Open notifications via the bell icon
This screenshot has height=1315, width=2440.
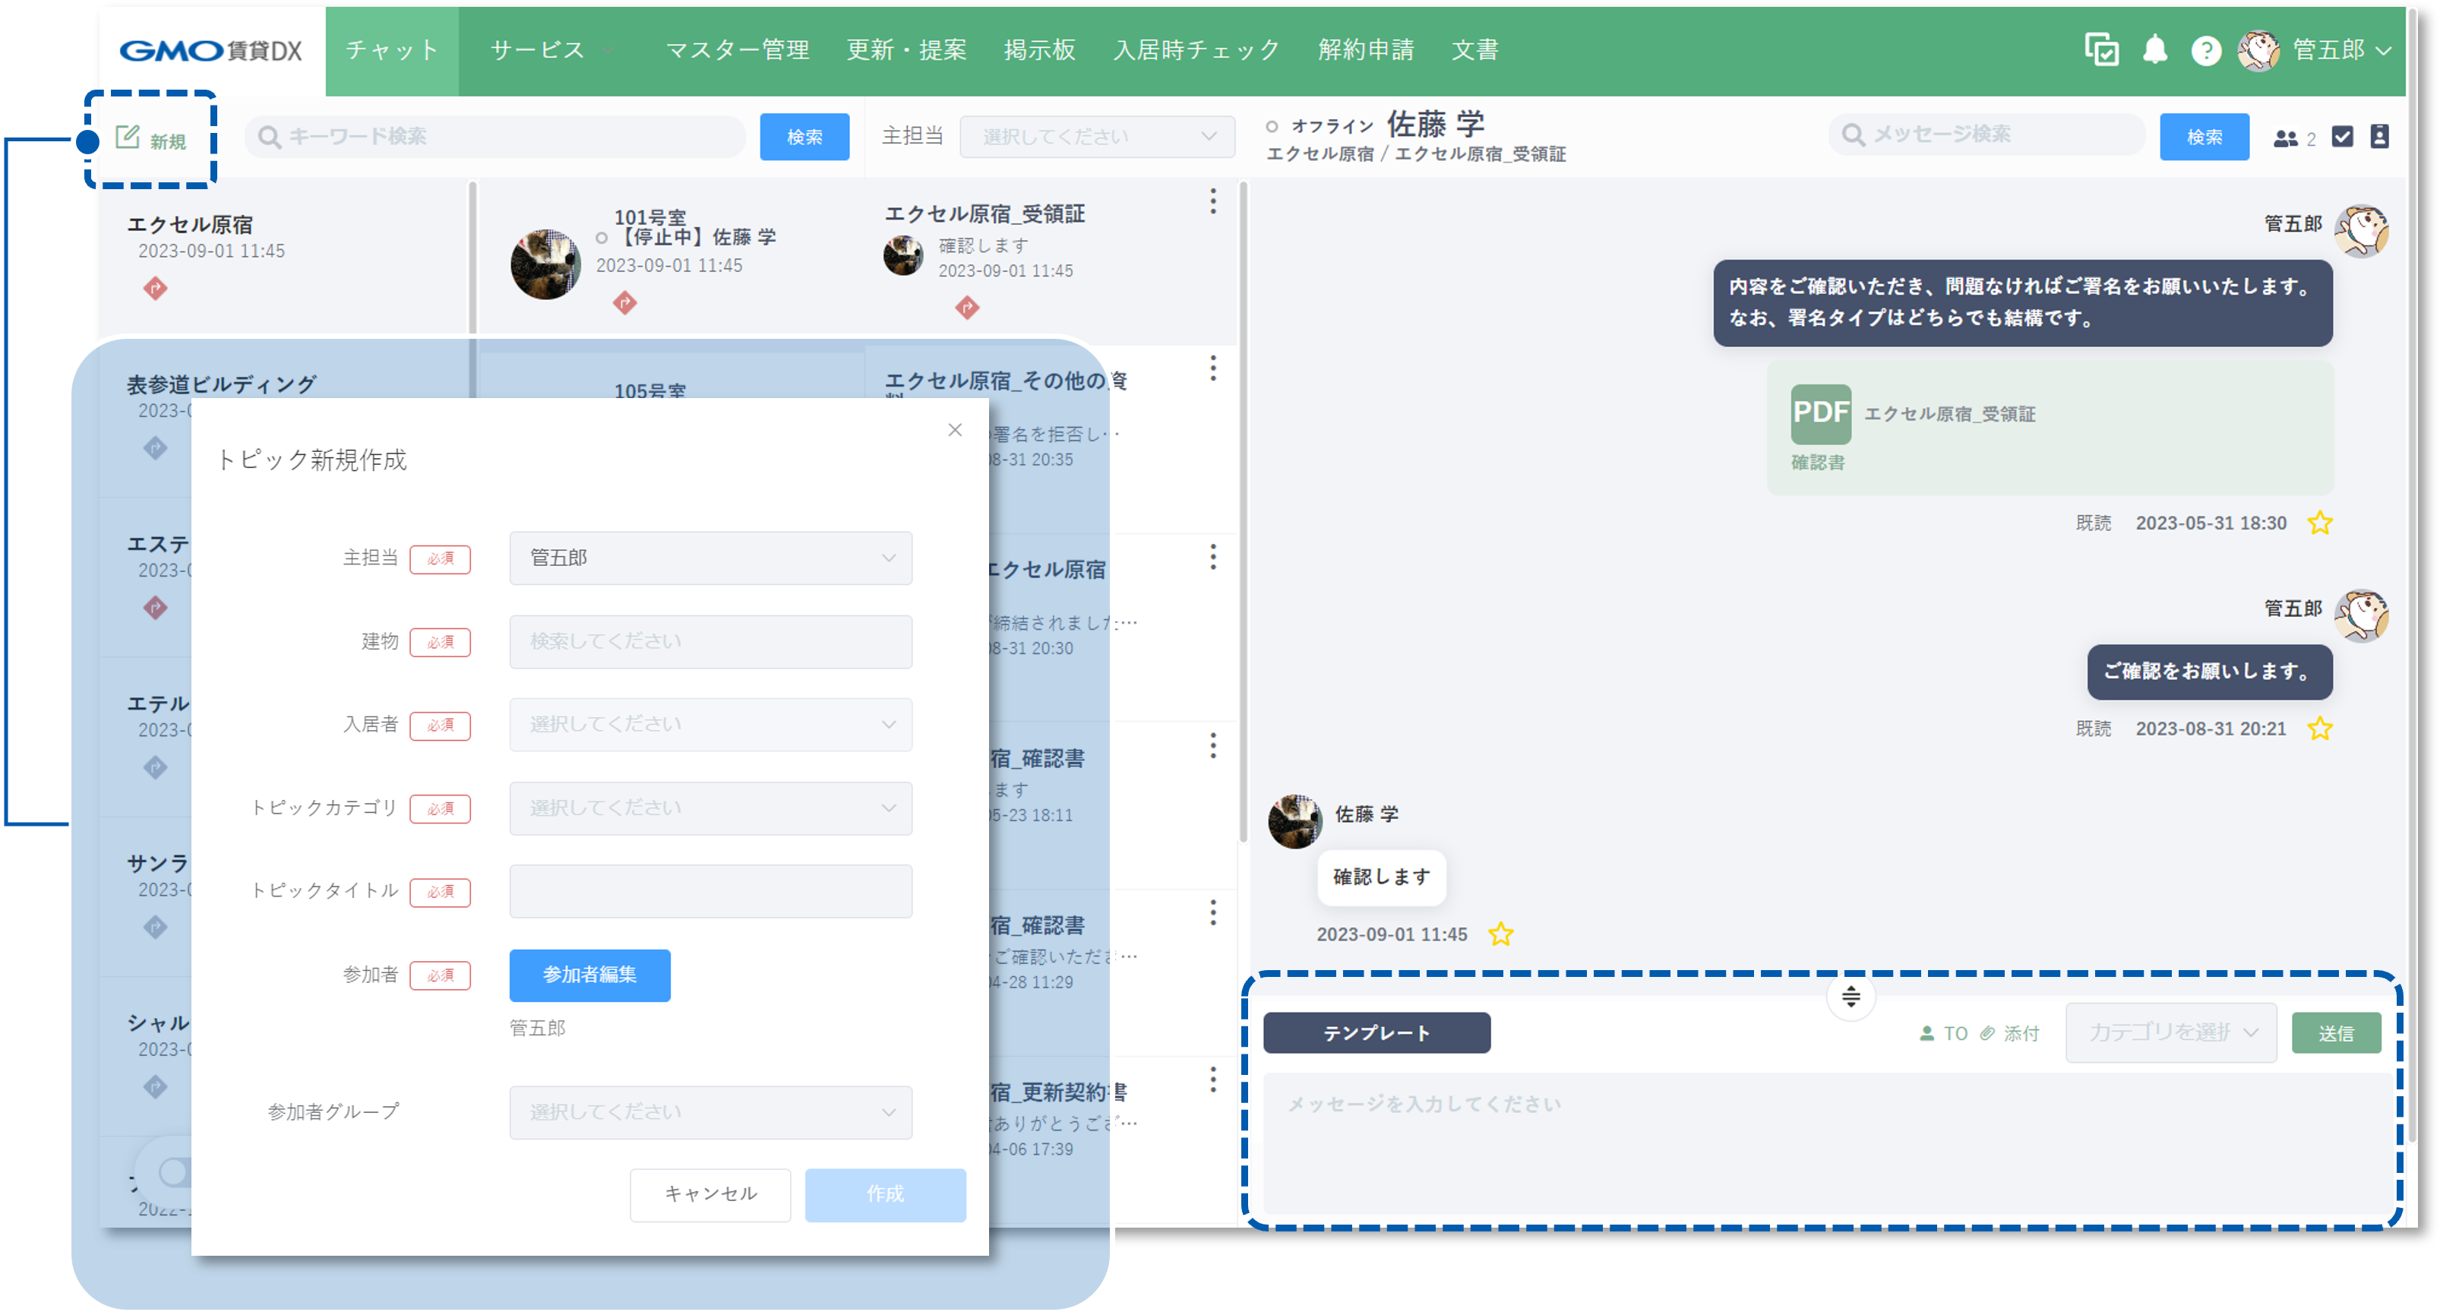coord(2157,50)
